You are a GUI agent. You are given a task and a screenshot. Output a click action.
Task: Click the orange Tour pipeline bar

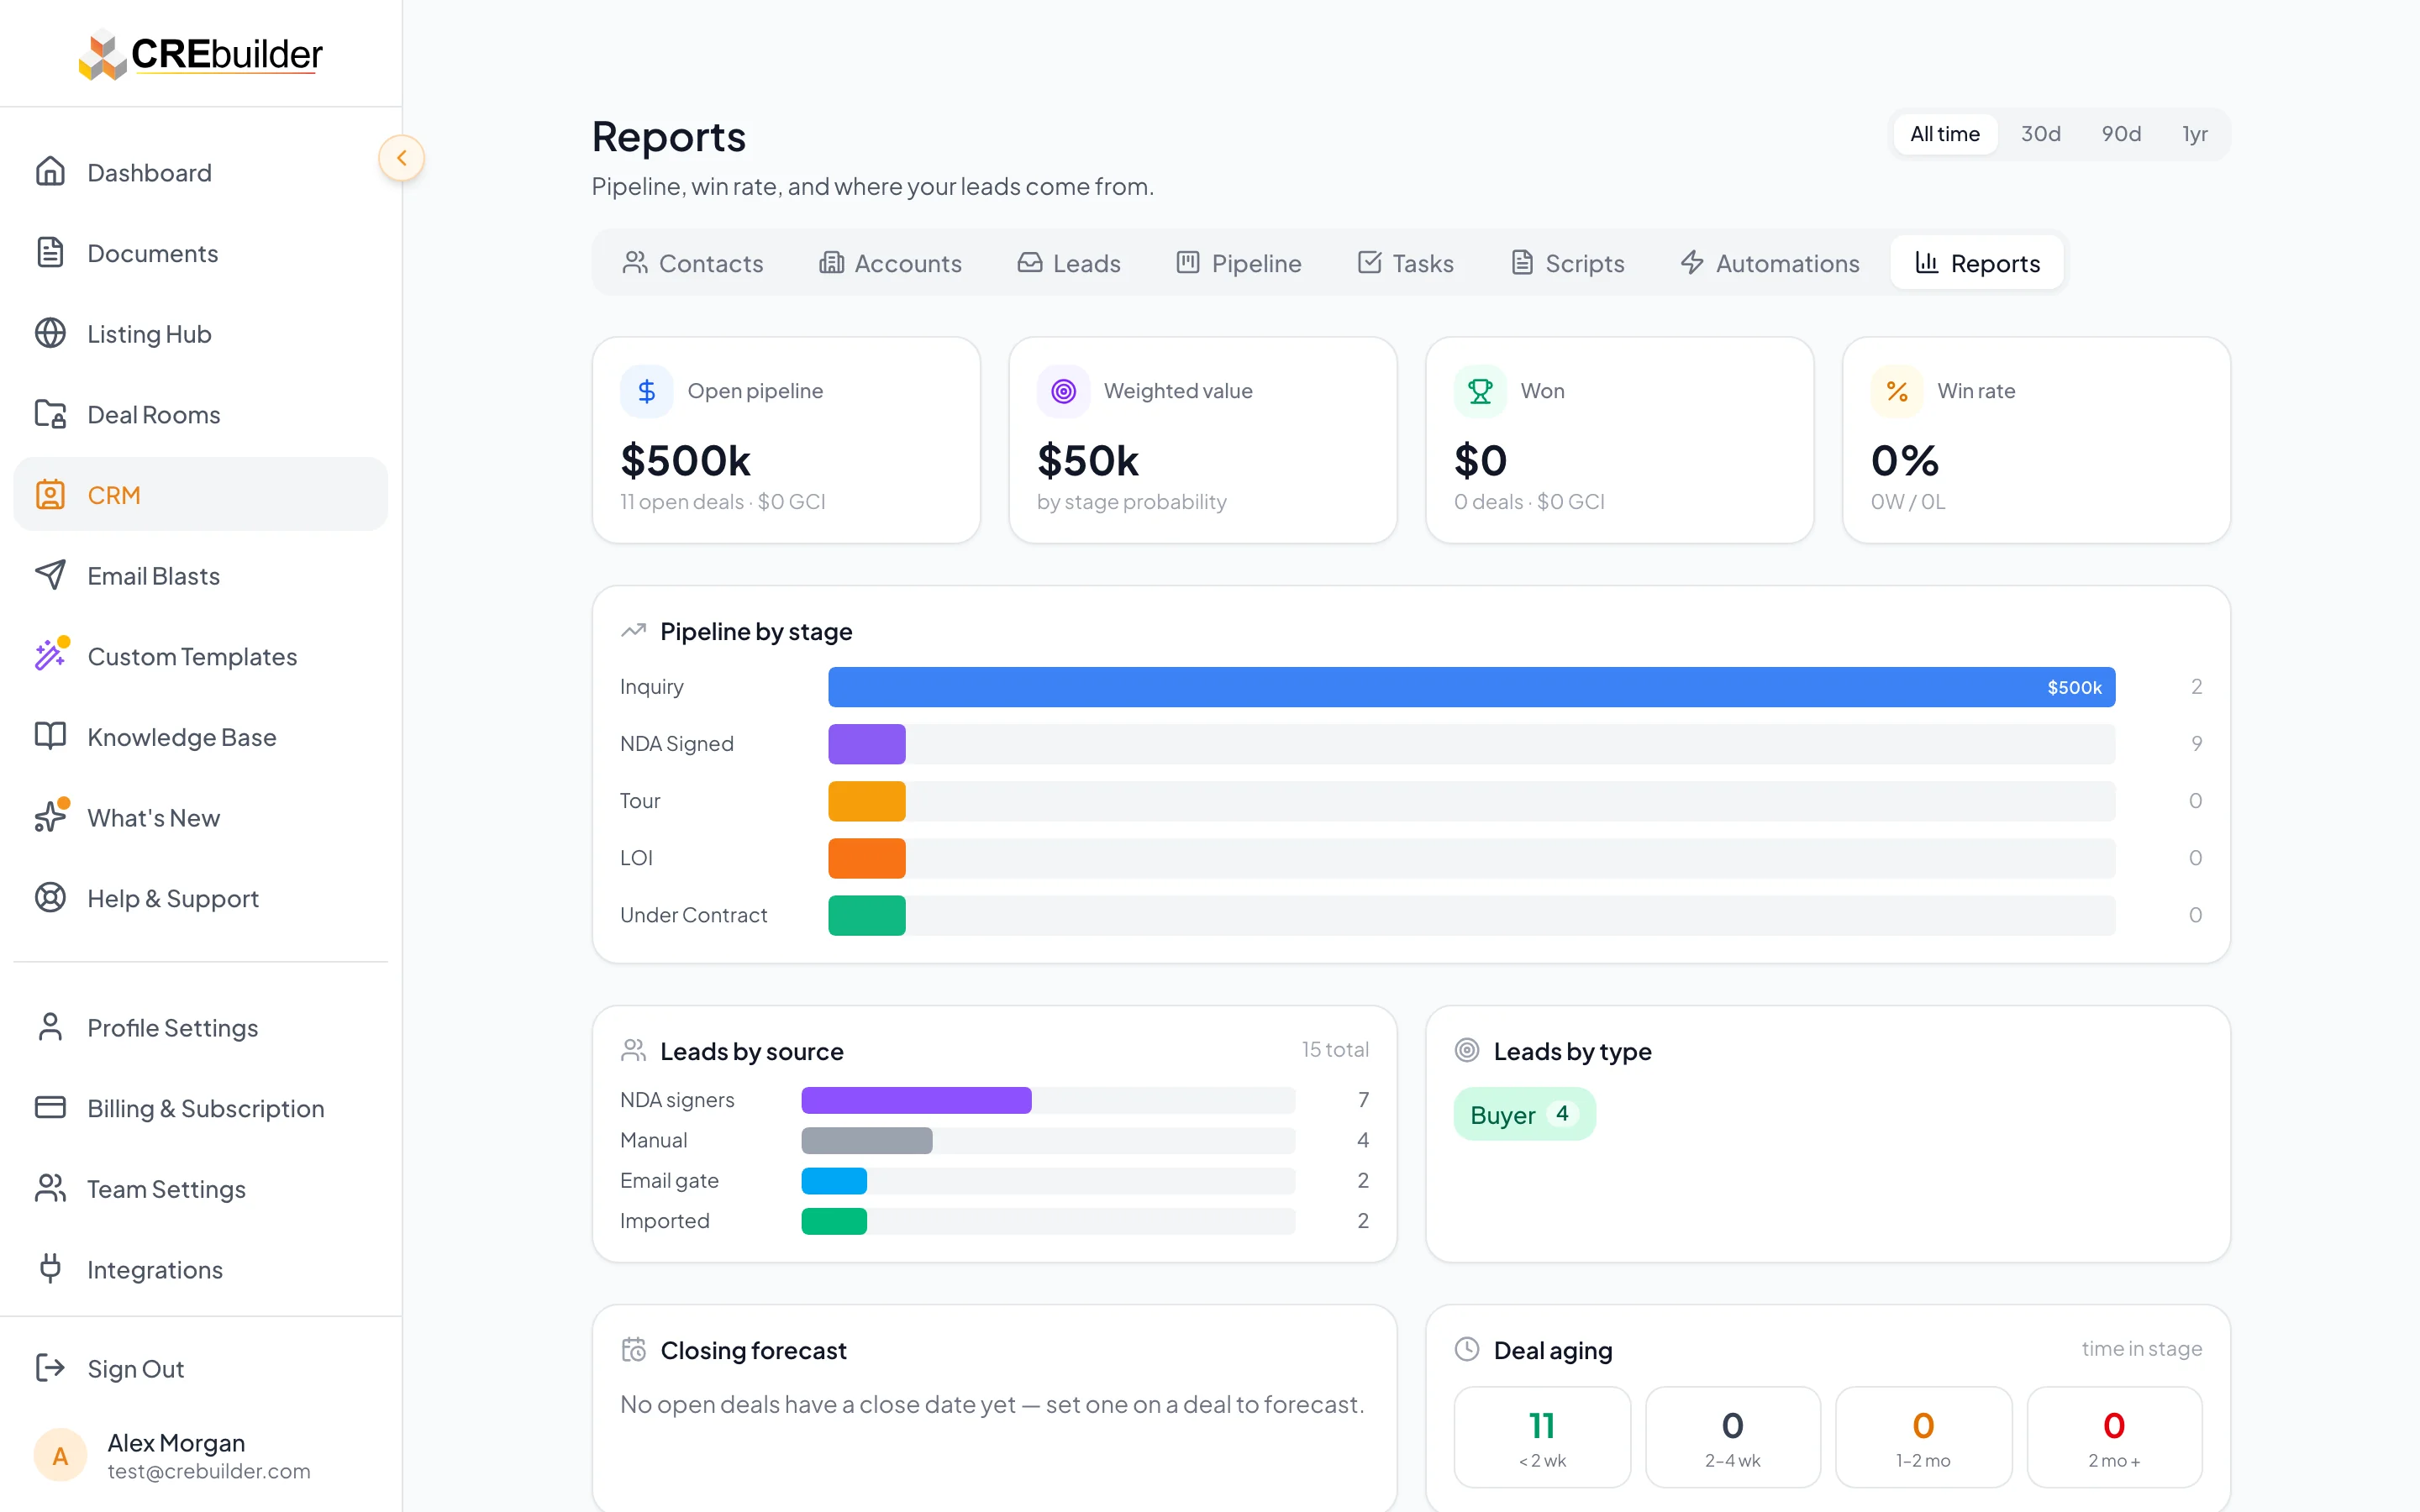click(866, 801)
